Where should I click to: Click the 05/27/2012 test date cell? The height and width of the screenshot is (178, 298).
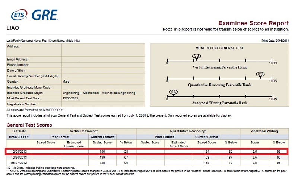point(19,163)
